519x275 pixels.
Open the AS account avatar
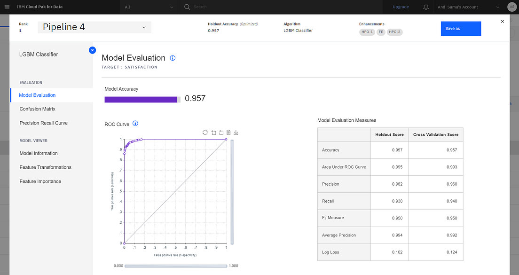[511, 7]
